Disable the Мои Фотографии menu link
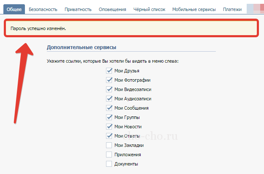264x174 pixels. [109, 80]
